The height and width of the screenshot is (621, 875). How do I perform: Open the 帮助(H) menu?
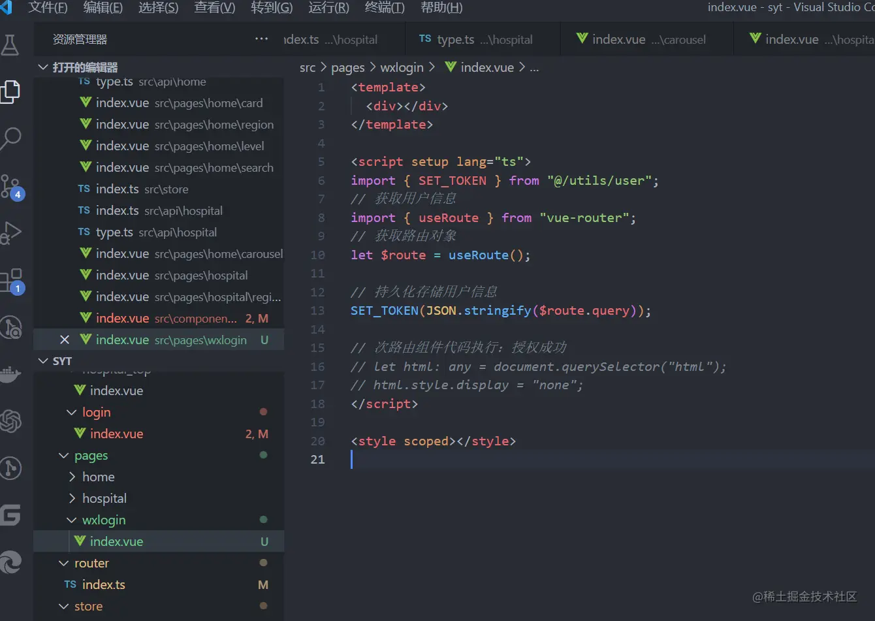pos(441,8)
